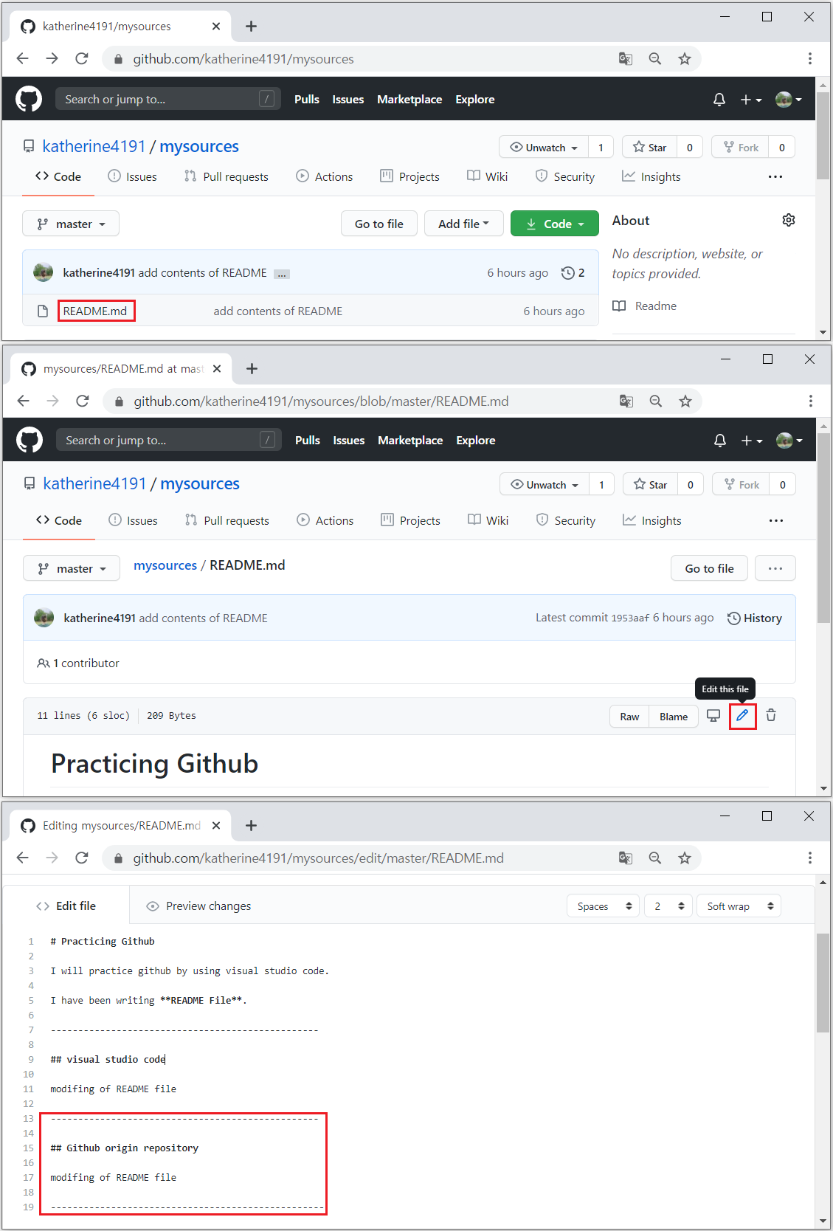Click Search or jump to field in top window

pos(168,99)
